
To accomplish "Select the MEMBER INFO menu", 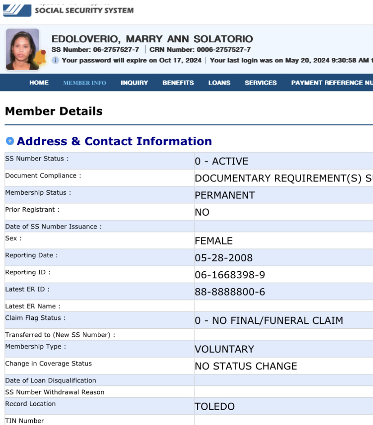I will click(85, 83).
